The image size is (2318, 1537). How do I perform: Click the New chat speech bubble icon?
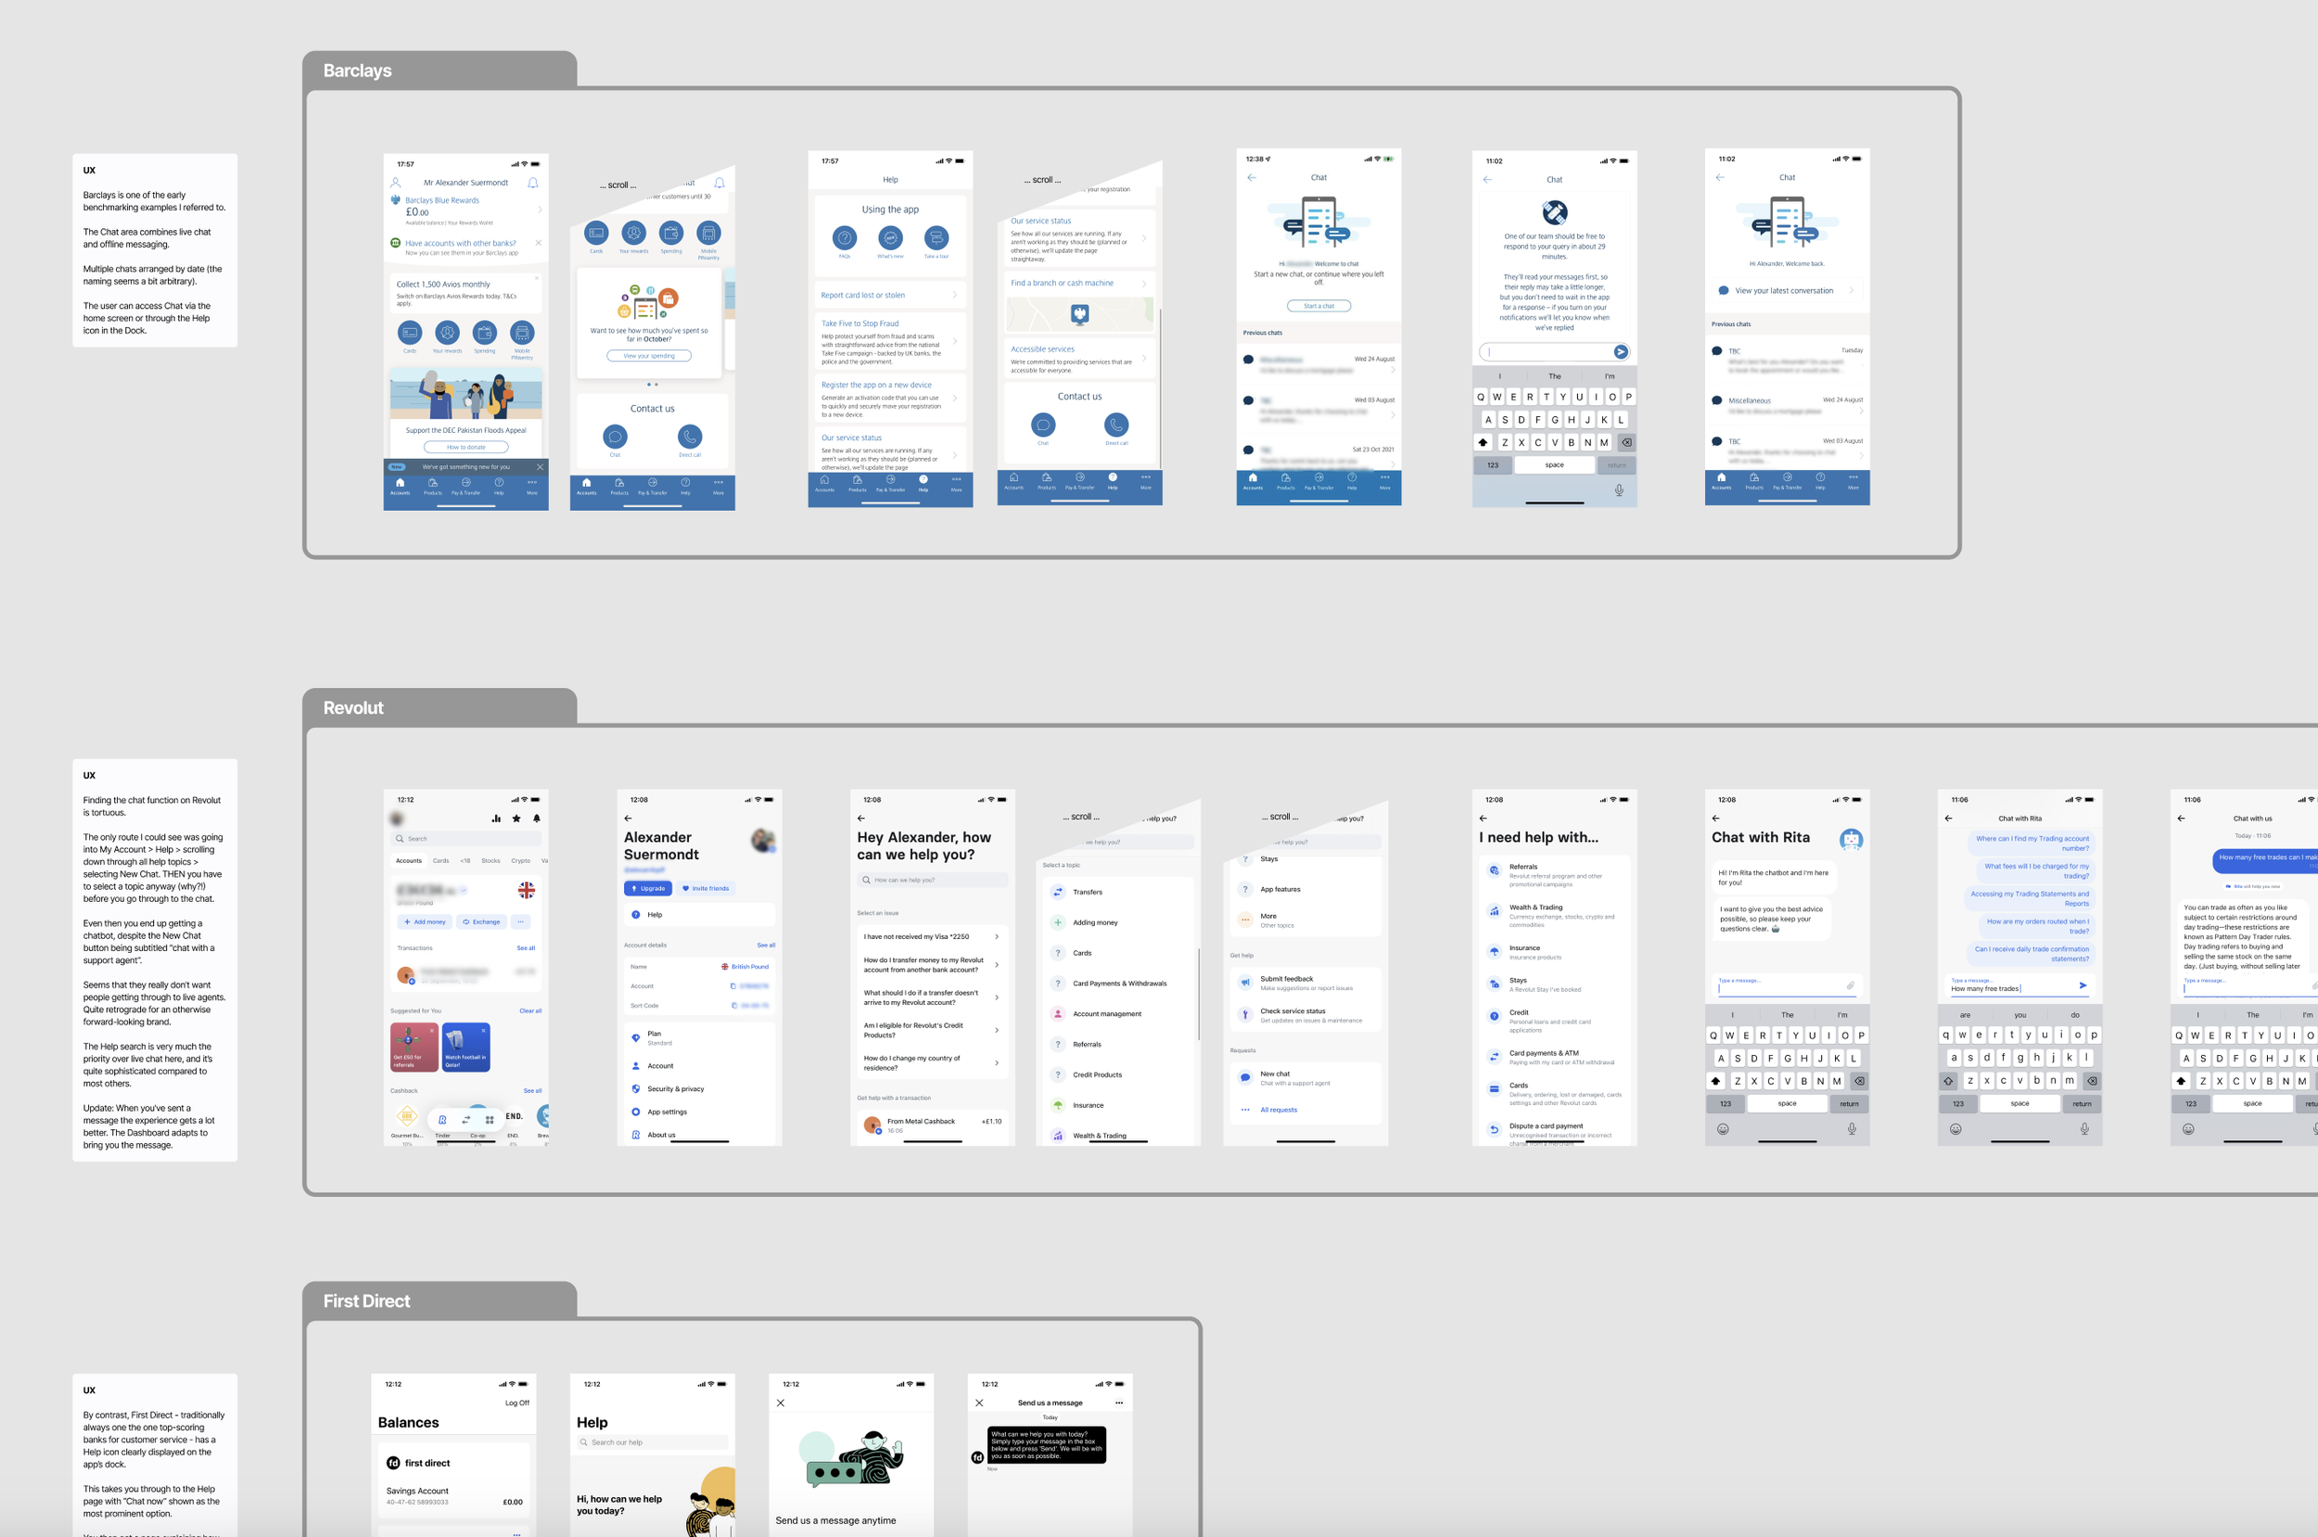coord(1244,1077)
